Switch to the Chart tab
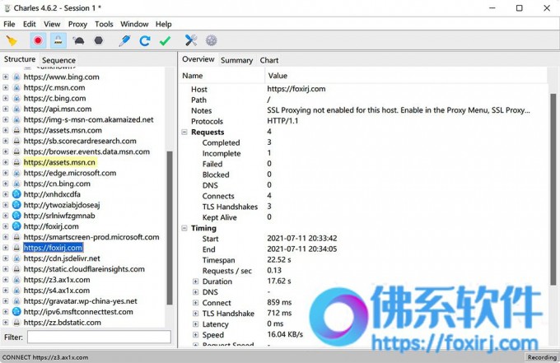 [269, 60]
